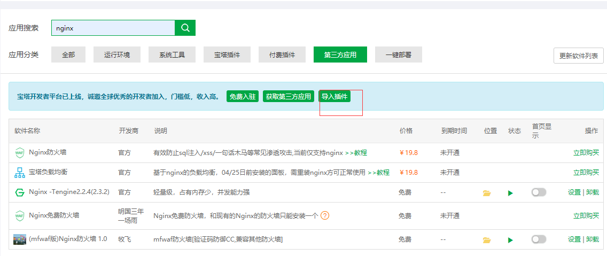
Task: Click (mfwaf版)Nginx防火墙 1.0 name
Action: (x=68, y=239)
